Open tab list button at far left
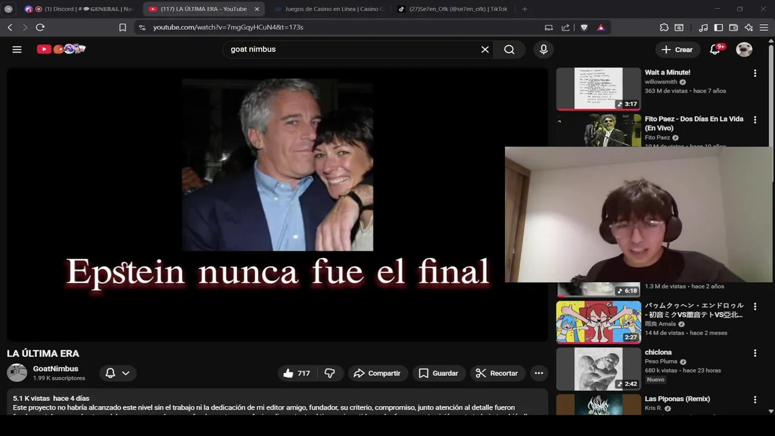Image resolution: width=775 pixels, height=436 pixels. (x=8, y=9)
